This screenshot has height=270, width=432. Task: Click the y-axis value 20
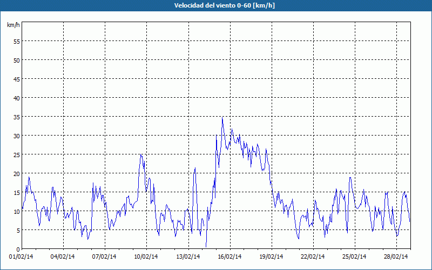pyautogui.click(x=17, y=173)
